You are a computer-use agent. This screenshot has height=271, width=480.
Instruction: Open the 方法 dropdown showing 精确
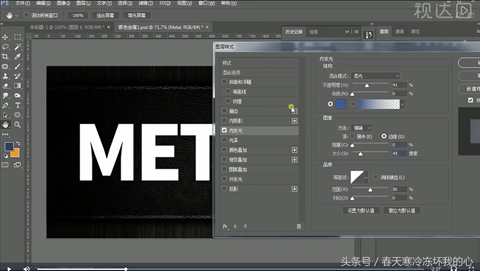pyautogui.click(x=362, y=128)
